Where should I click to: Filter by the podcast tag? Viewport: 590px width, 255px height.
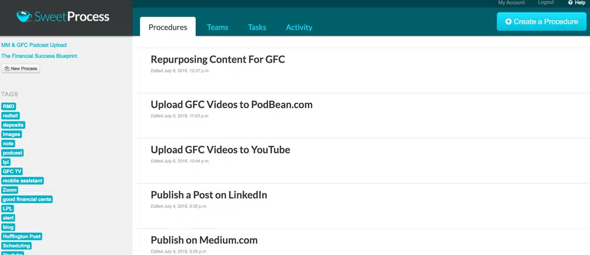[x=12, y=153]
